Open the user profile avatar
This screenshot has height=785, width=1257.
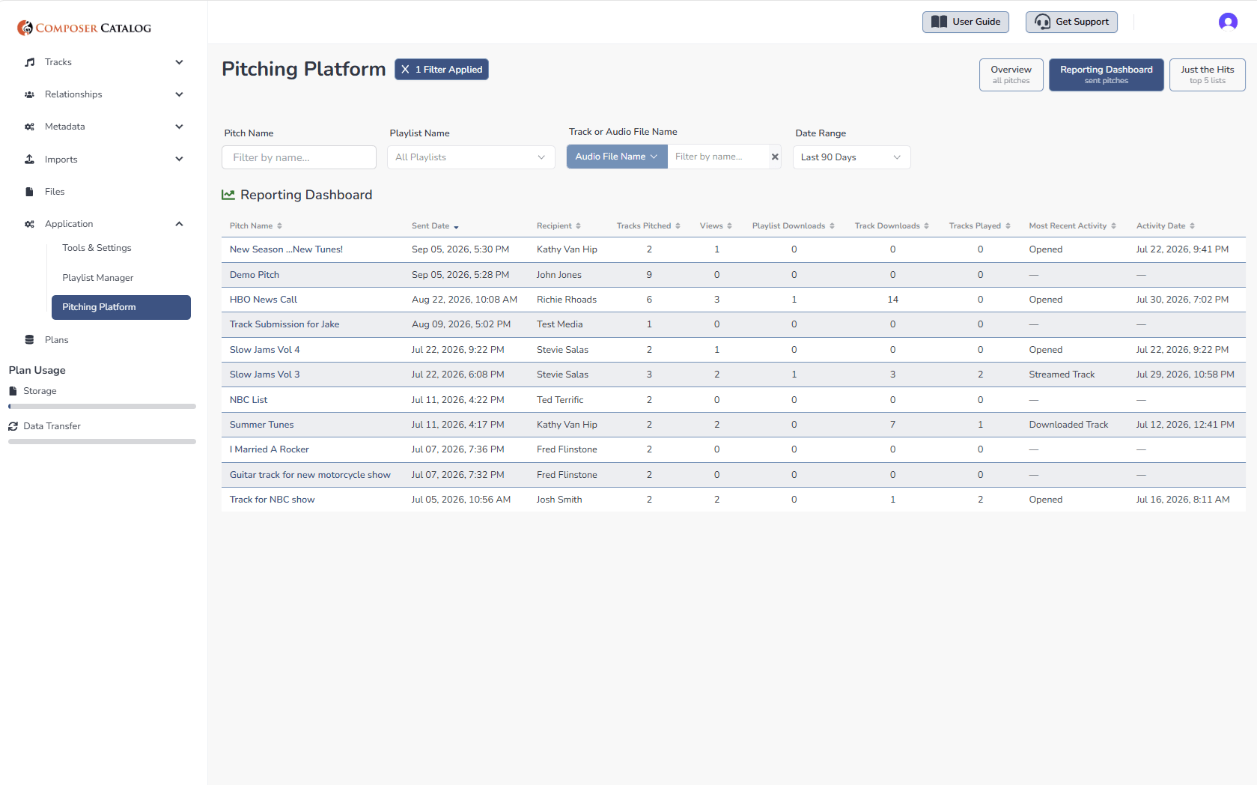pyautogui.click(x=1228, y=22)
